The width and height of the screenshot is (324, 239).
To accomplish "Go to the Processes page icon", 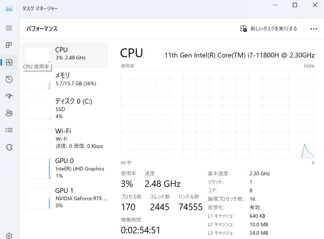I will pyautogui.click(x=9, y=45).
